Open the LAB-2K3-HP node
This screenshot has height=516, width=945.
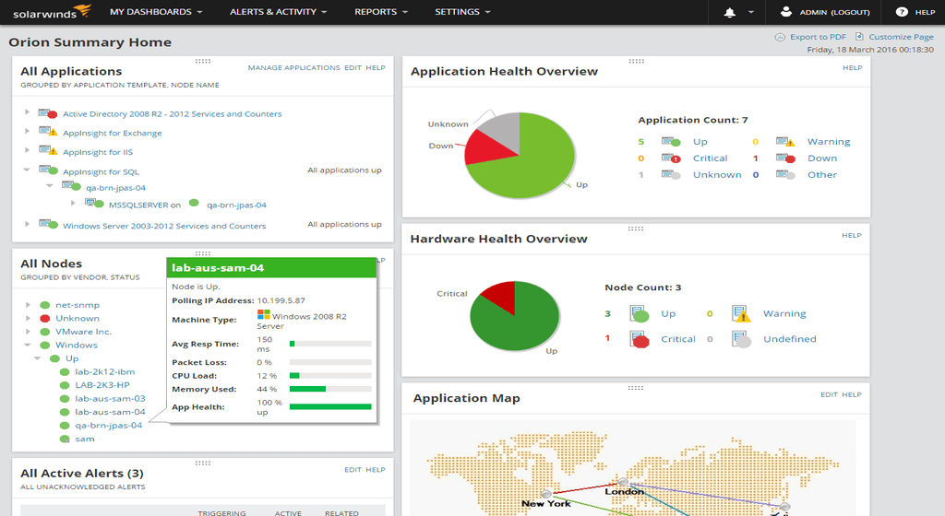pyautogui.click(x=102, y=385)
